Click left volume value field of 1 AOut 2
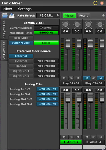This screenshot has width=106, height=150. click(66, 90)
